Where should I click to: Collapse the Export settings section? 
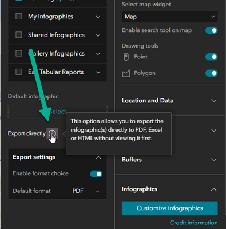[x=98, y=158]
